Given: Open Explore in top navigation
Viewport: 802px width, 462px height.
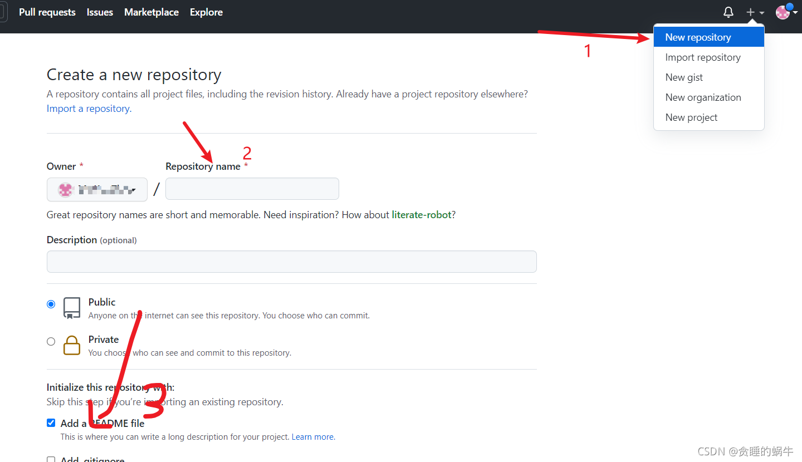Looking at the screenshot, I should (206, 12).
